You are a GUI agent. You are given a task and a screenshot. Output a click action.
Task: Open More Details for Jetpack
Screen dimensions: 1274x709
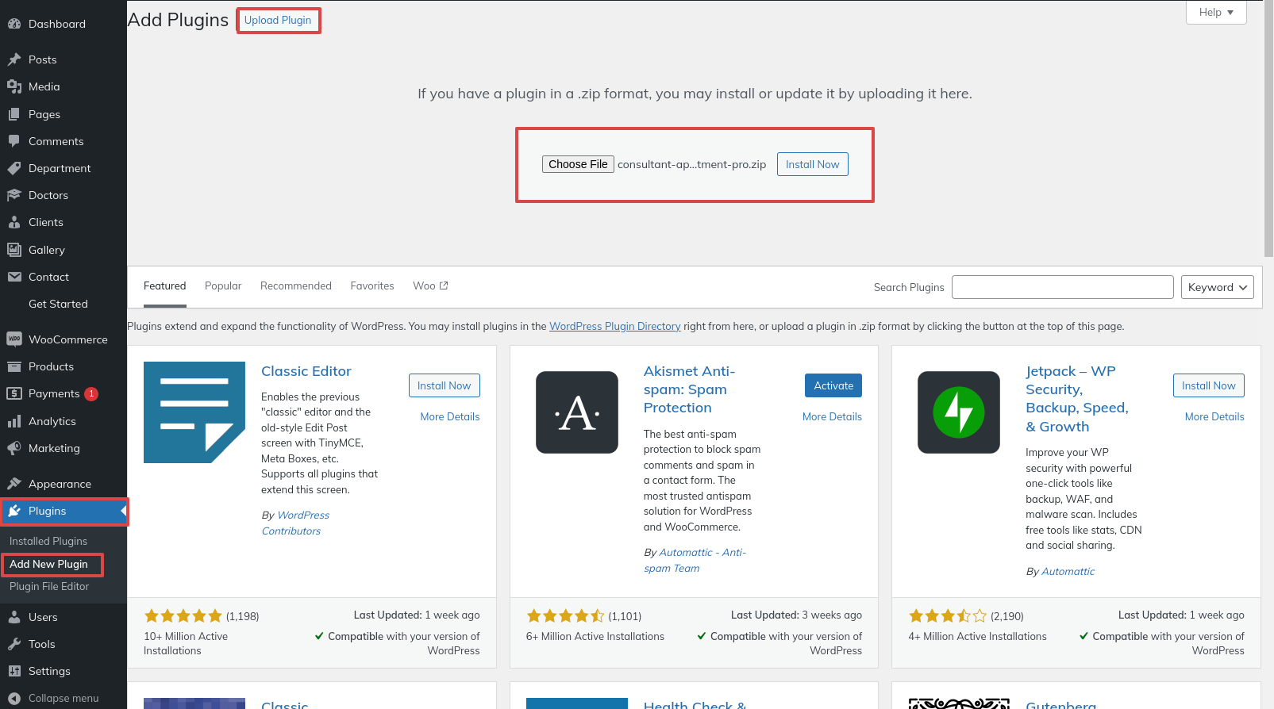(x=1214, y=416)
